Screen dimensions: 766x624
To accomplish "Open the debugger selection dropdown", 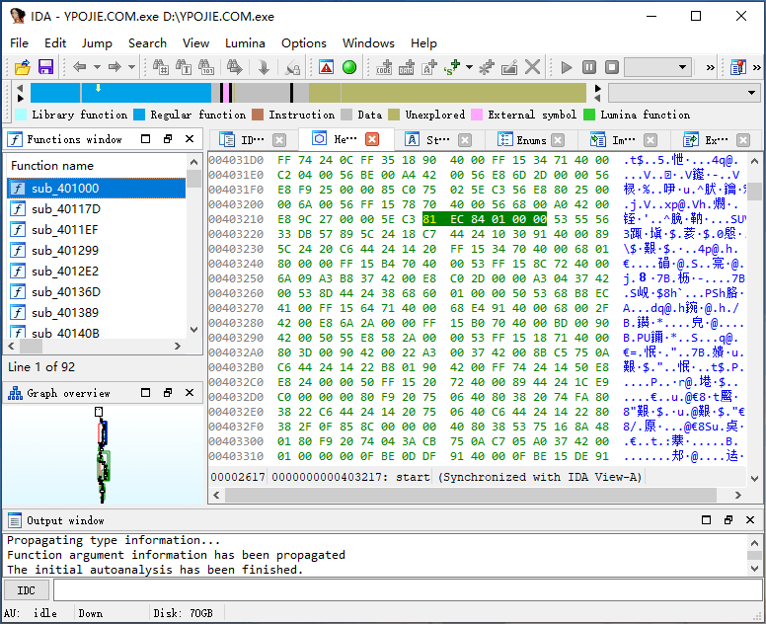I will click(657, 67).
